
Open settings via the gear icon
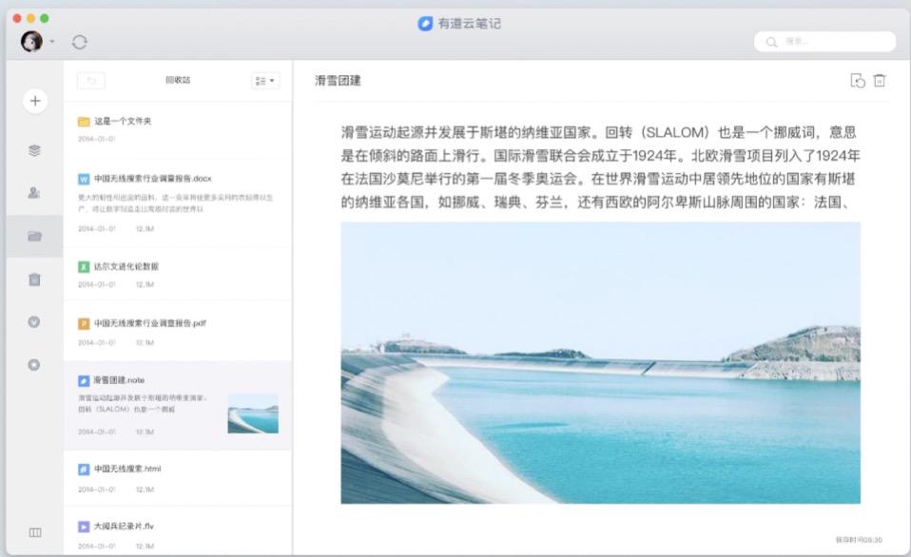34,364
